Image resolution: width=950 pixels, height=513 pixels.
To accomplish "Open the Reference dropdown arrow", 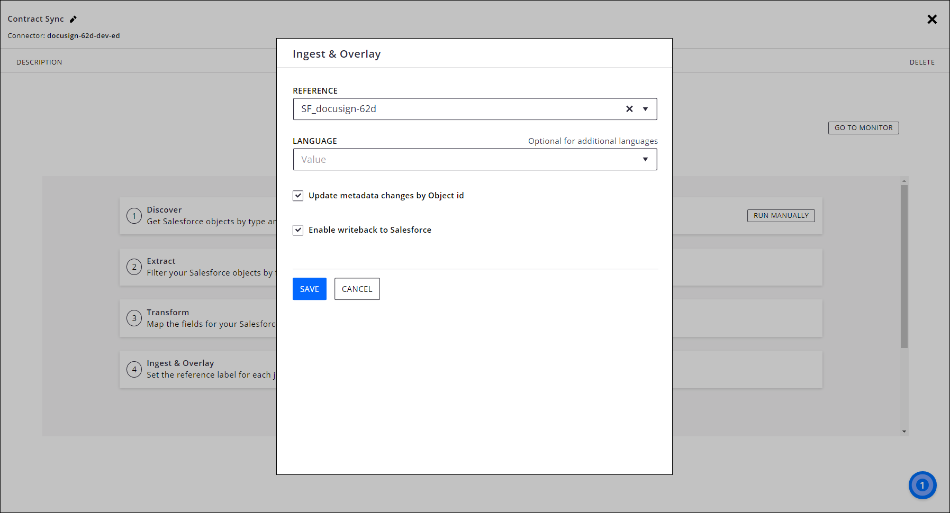I will (645, 109).
